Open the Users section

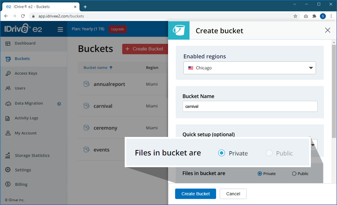20,88
